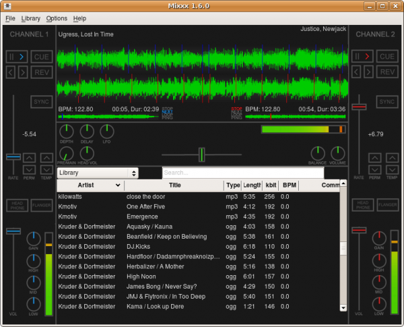Screen dimensions: 404x327
Task: Open the Options menu
Action: point(57,18)
